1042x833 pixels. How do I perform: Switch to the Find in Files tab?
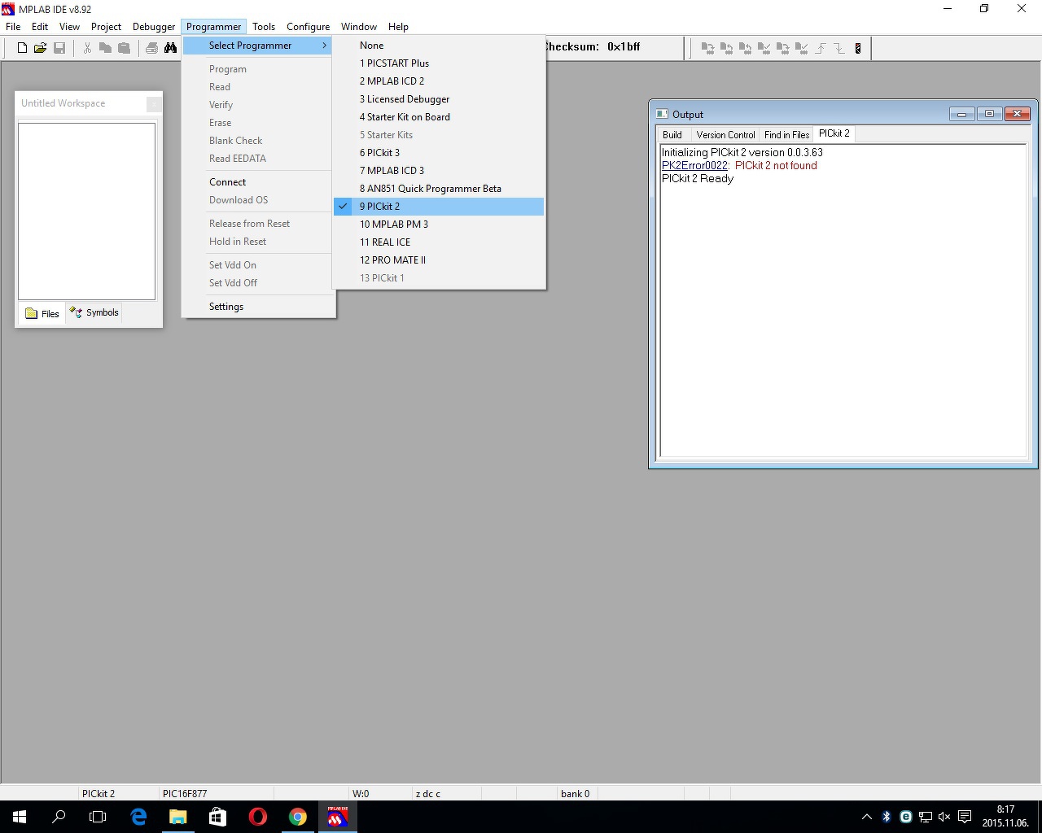[x=786, y=135]
